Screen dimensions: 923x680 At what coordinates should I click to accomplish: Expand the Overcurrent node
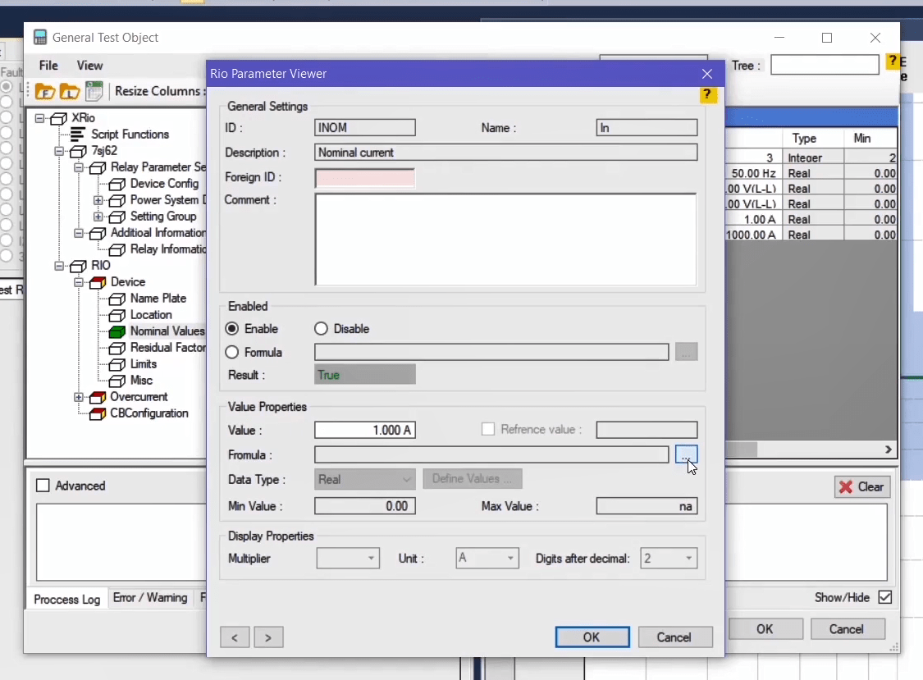(78, 397)
